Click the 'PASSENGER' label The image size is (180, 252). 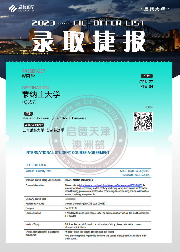(34, 71)
